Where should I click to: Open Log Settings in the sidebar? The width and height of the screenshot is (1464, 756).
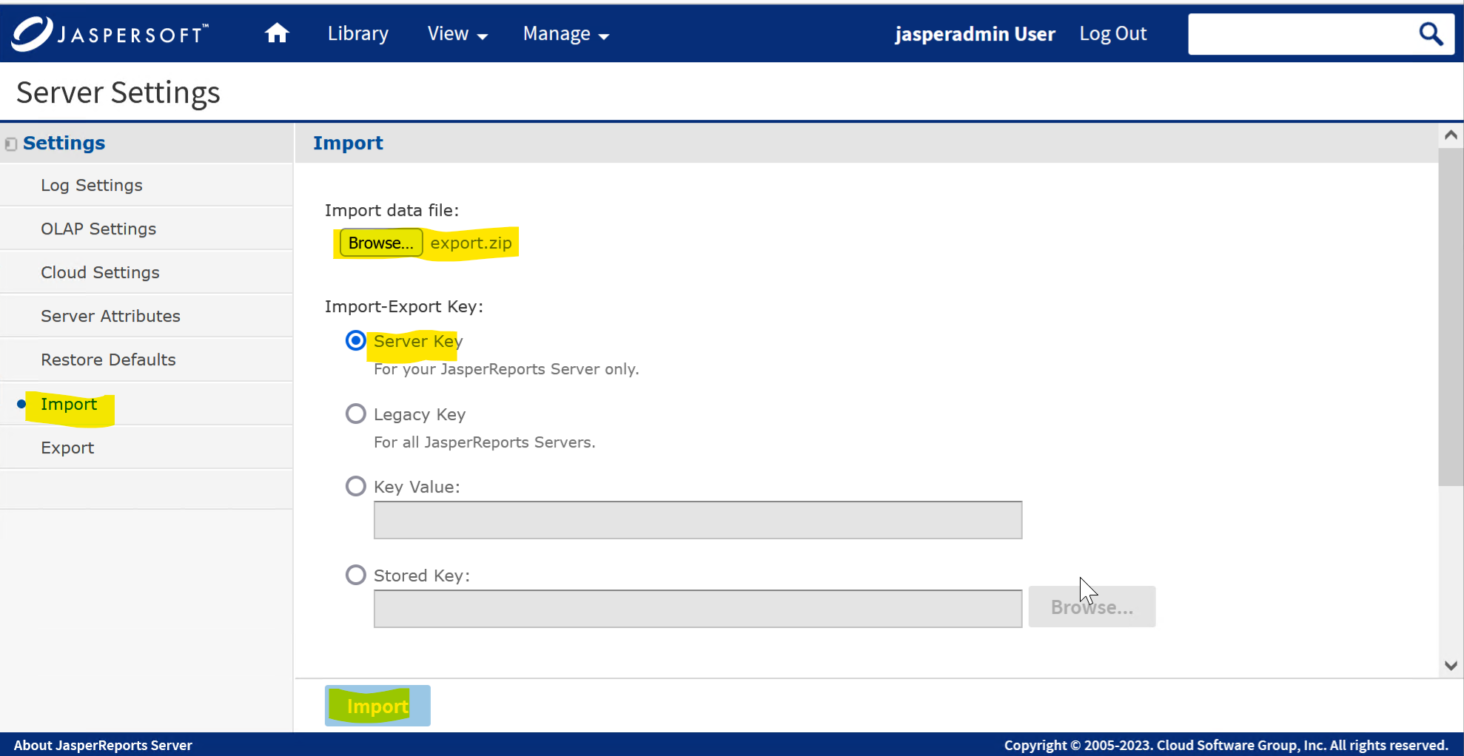pyautogui.click(x=92, y=186)
